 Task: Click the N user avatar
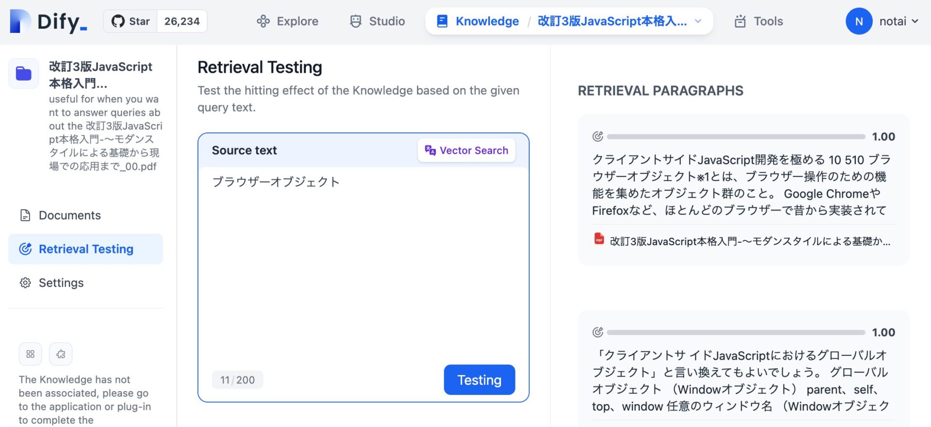coord(859,21)
